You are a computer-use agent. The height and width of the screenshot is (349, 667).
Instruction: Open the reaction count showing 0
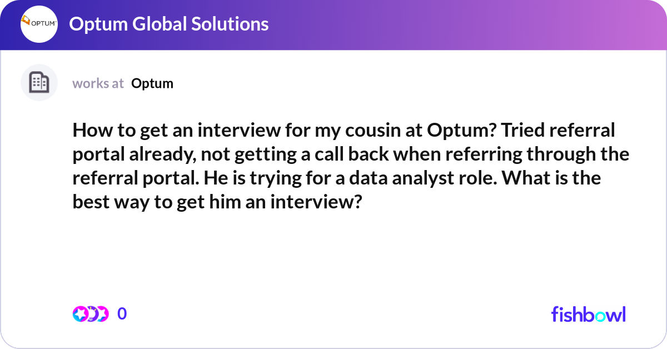coord(122,313)
